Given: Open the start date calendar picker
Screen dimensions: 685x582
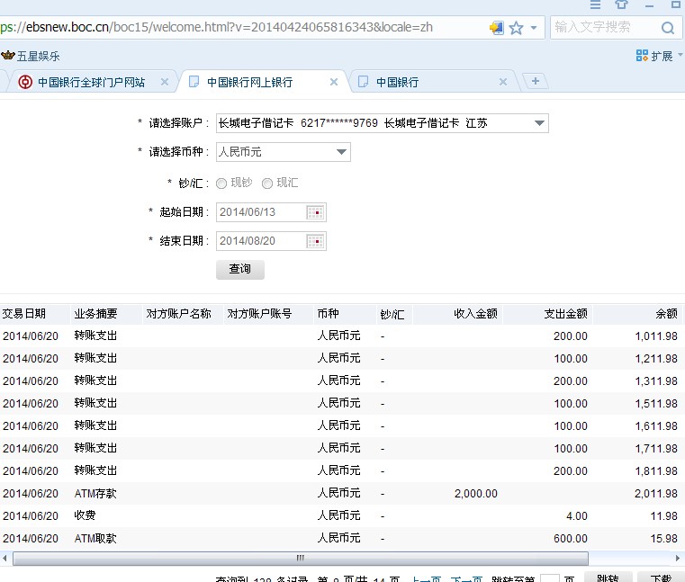Looking at the screenshot, I should point(315,212).
